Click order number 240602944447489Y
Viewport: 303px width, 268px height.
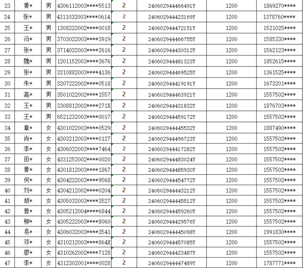coord(172,263)
